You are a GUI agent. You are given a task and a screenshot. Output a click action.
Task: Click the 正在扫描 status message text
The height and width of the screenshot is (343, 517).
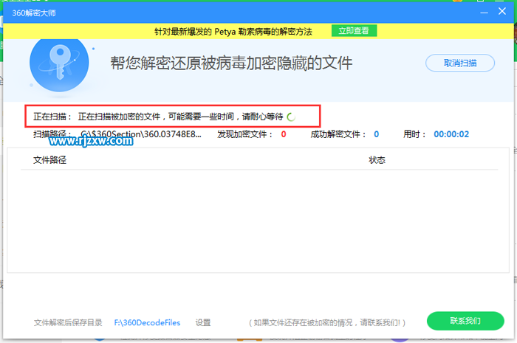point(180,117)
